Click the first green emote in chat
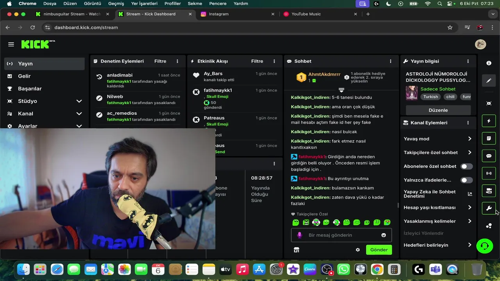 pyautogui.click(x=296, y=222)
